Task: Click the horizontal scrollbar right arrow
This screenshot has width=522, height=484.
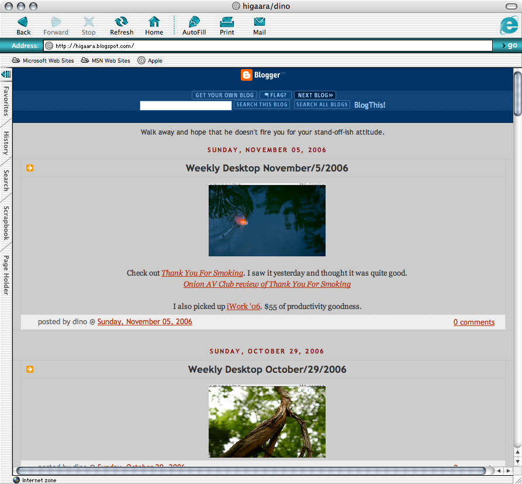Action: (509, 471)
